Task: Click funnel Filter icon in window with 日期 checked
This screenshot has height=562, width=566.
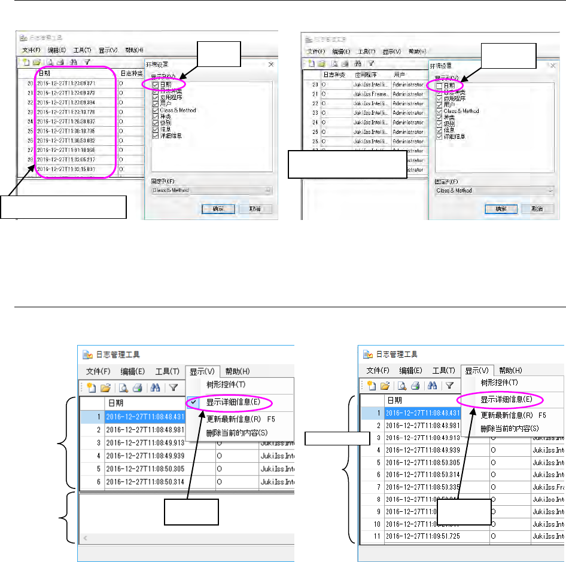Action: pos(87,62)
